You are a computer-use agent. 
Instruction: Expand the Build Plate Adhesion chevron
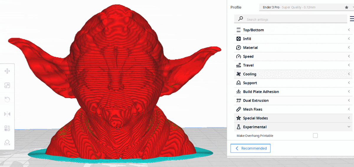[349, 92]
